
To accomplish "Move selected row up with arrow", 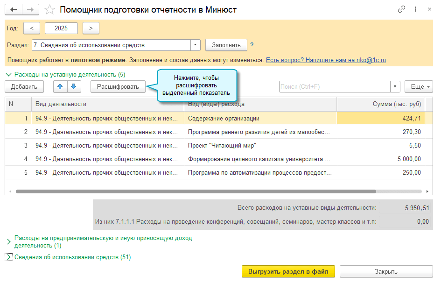I will tap(60, 86).
